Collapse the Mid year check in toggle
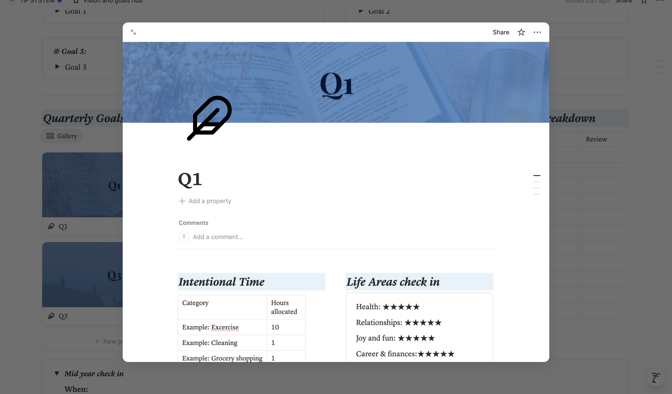The height and width of the screenshot is (394, 672). tap(57, 374)
